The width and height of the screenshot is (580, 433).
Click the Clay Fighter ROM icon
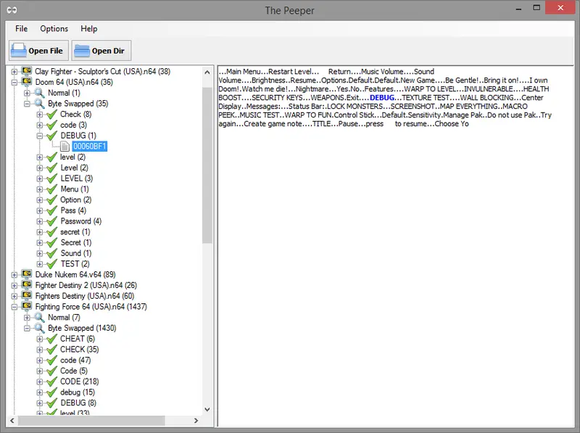[27, 70]
